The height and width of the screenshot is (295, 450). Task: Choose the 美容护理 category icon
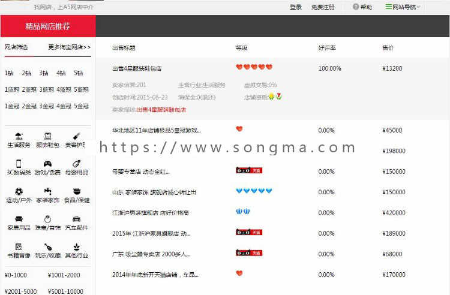coord(77,136)
